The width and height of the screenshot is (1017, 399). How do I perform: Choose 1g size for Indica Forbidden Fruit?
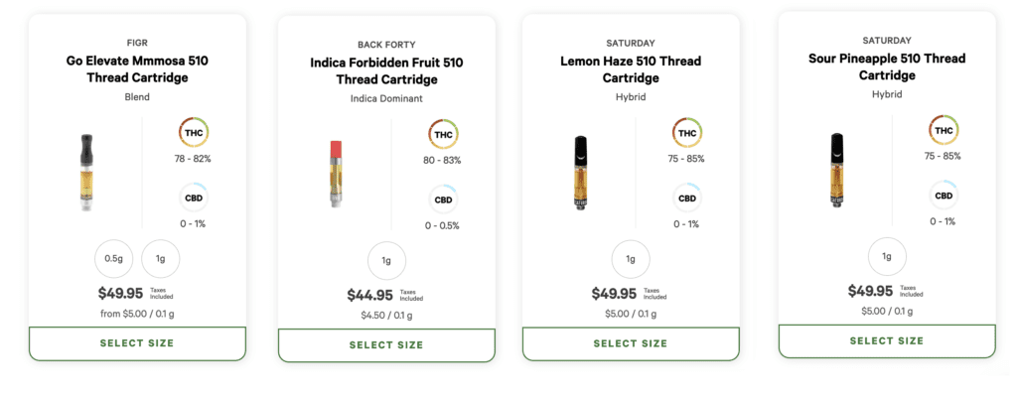(x=385, y=262)
